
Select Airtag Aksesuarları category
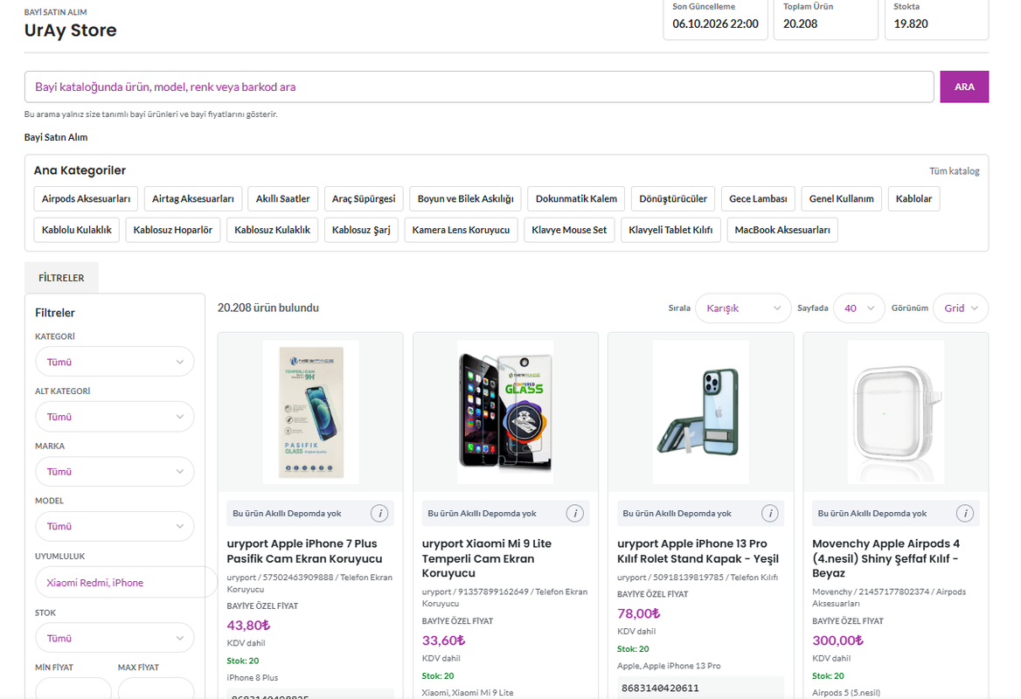[x=192, y=198]
